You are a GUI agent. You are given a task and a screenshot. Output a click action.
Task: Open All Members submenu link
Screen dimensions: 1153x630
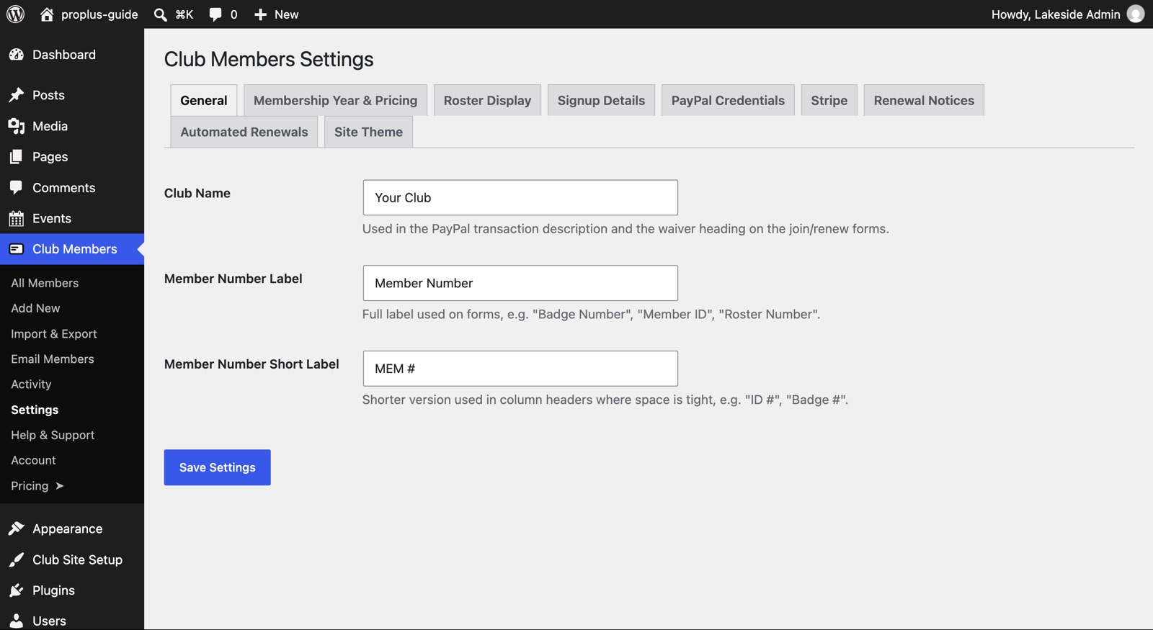45,283
